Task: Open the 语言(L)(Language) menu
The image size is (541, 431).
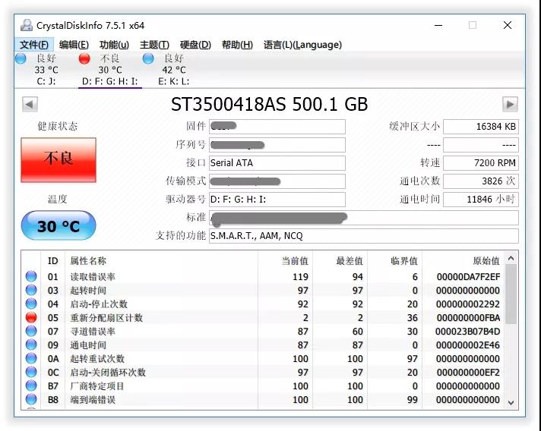Action: [302, 45]
